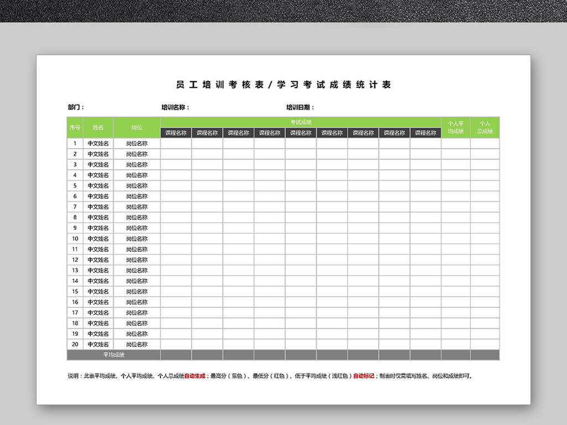Select the 岗位 column header
This screenshot has width=567, height=425.
pyautogui.click(x=136, y=127)
